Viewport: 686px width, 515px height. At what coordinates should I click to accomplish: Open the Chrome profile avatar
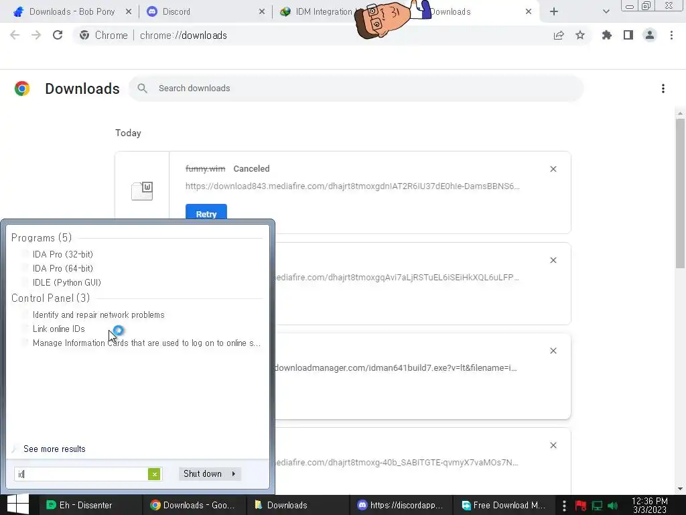(x=650, y=35)
